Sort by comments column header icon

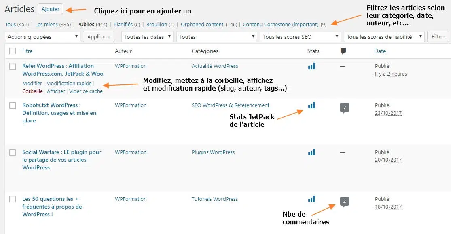343,51
